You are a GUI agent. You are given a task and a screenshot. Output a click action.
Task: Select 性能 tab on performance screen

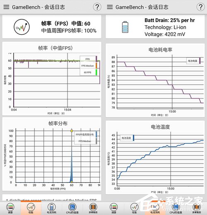click(x=31, y=208)
